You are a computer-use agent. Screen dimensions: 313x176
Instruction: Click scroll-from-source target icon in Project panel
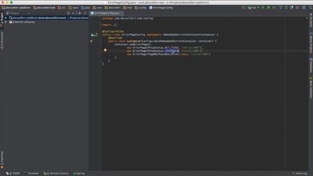point(68,13)
